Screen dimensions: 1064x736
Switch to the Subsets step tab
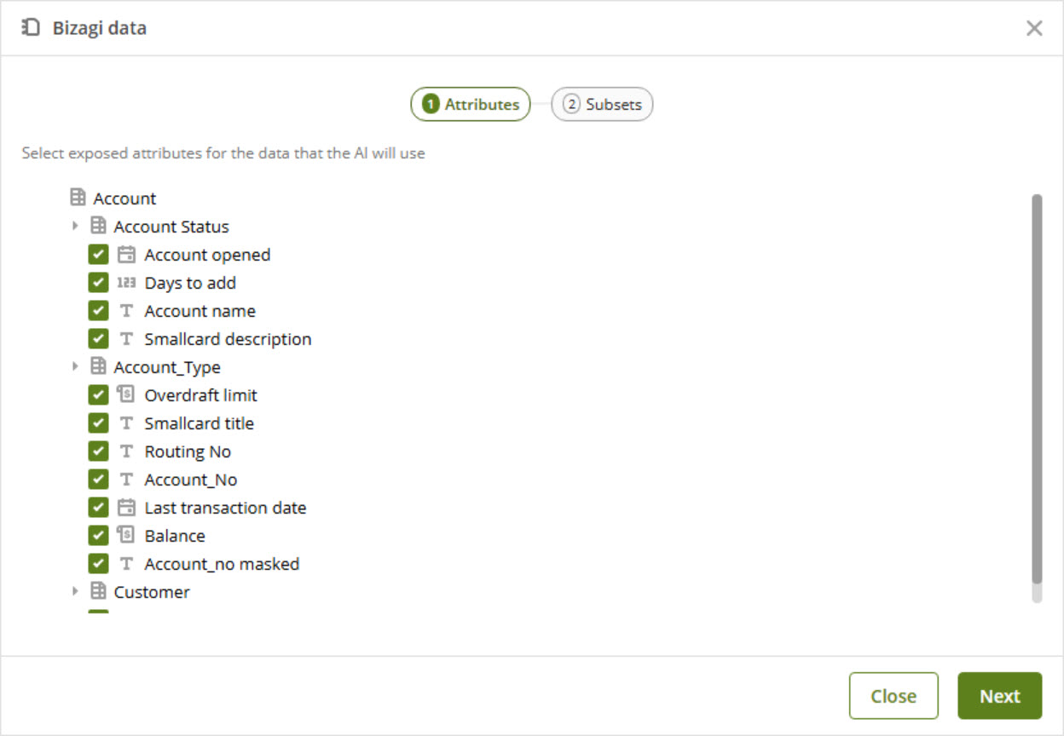tap(603, 105)
